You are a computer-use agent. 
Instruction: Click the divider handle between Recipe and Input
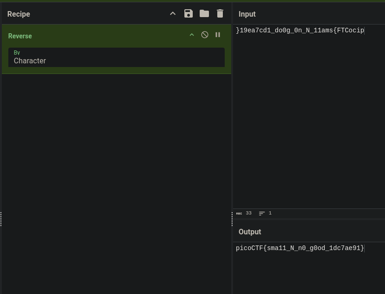(x=232, y=219)
